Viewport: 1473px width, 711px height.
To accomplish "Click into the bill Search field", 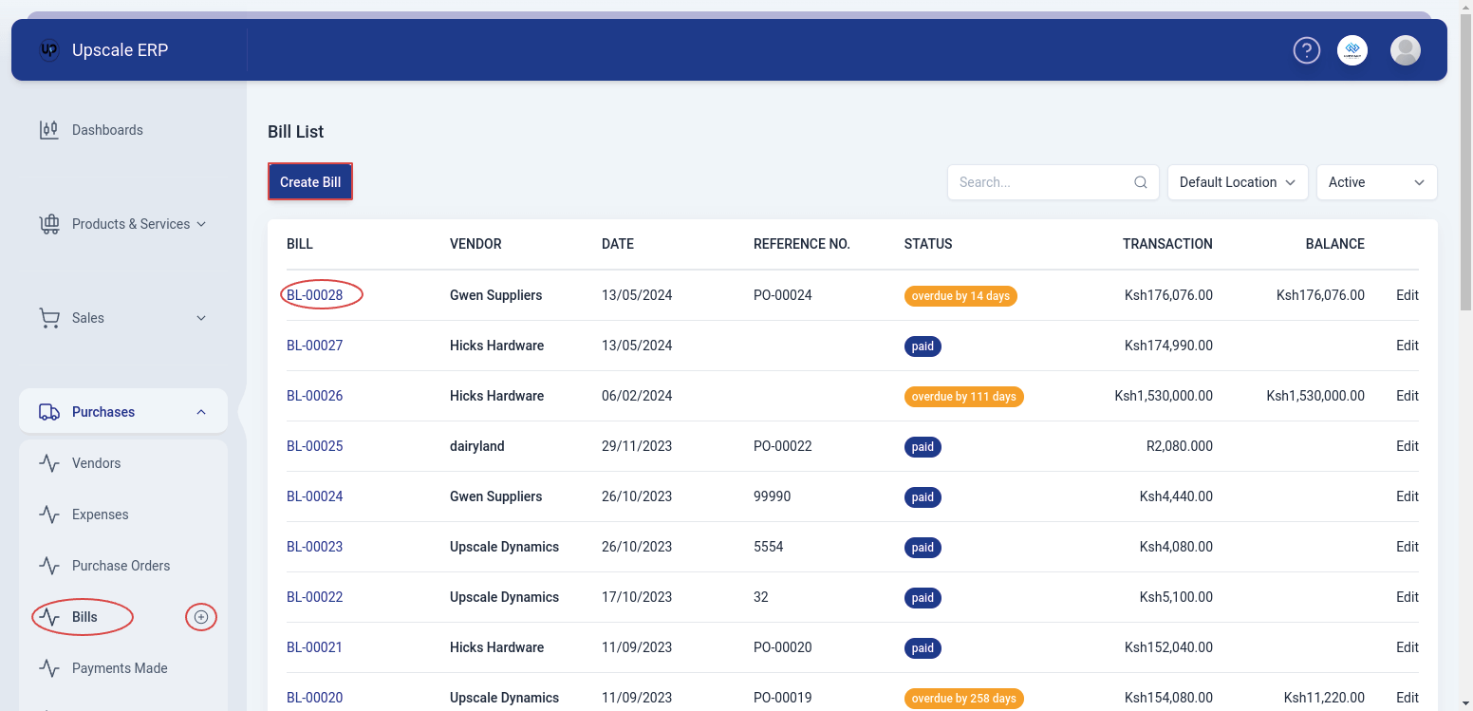I will (1042, 182).
